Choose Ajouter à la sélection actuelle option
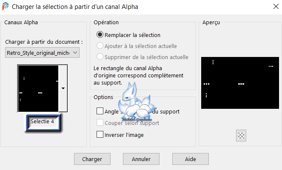282x170 pixels. pyautogui.click(x=100, y=46)
